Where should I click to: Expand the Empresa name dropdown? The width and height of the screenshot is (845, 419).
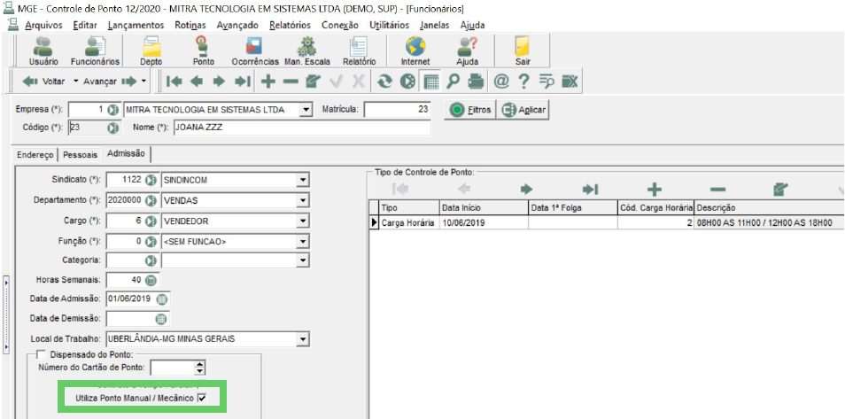[x=306, y=110]
